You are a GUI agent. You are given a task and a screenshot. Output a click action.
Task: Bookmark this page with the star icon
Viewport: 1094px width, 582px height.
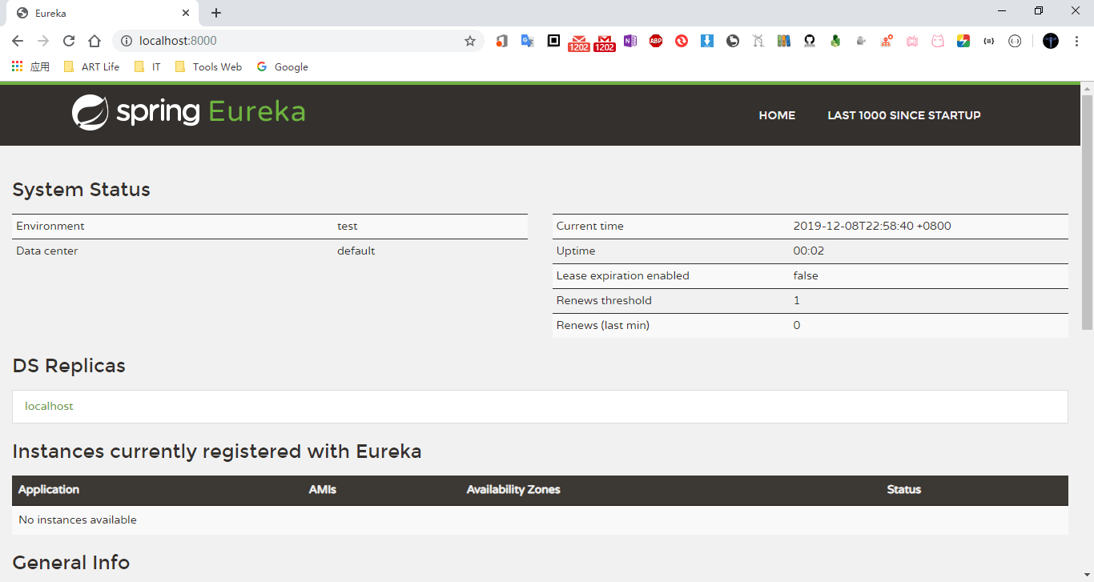pos(470,41)
